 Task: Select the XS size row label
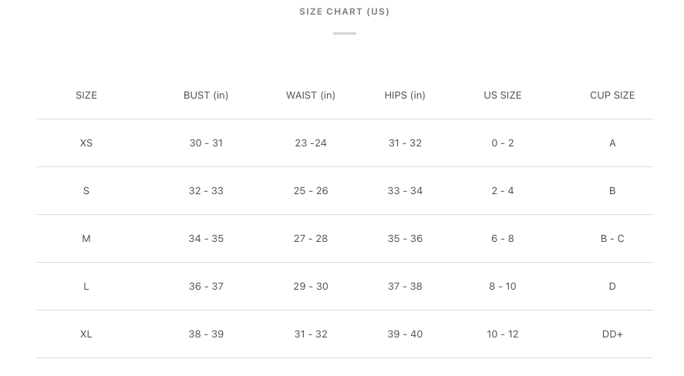[x=86, y=143]
